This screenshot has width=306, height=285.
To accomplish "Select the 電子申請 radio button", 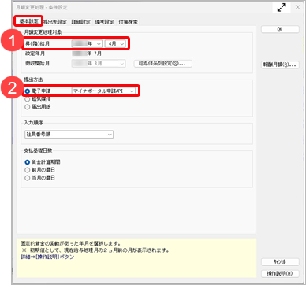I will pos(28,91).
